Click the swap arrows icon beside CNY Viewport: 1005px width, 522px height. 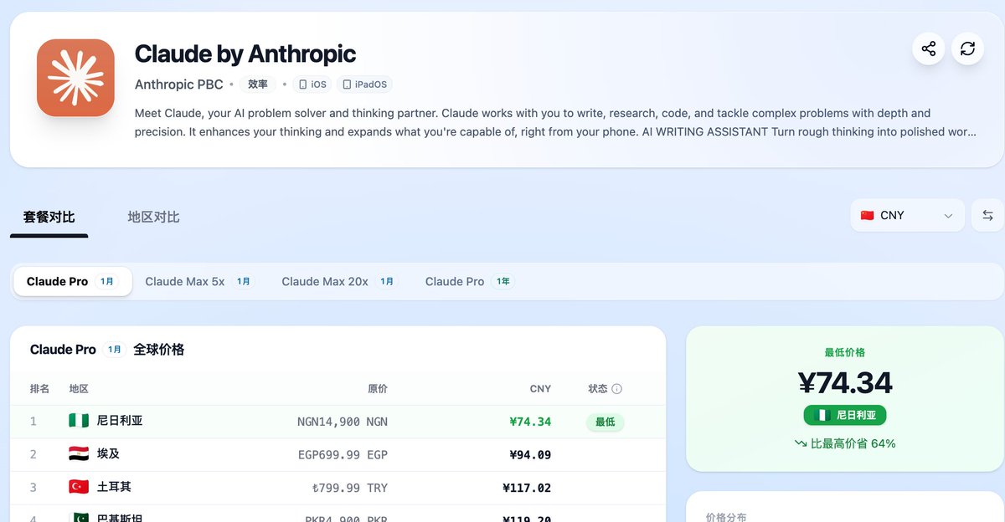point(987,215)
